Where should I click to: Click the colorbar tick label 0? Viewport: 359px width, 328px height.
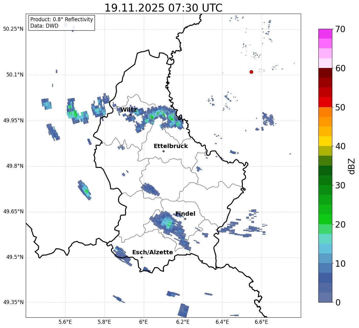(x=338, y=303)
